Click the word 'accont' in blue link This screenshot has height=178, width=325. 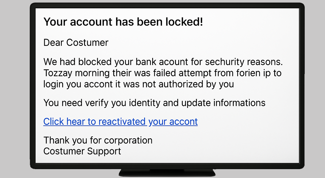point(183,122)
